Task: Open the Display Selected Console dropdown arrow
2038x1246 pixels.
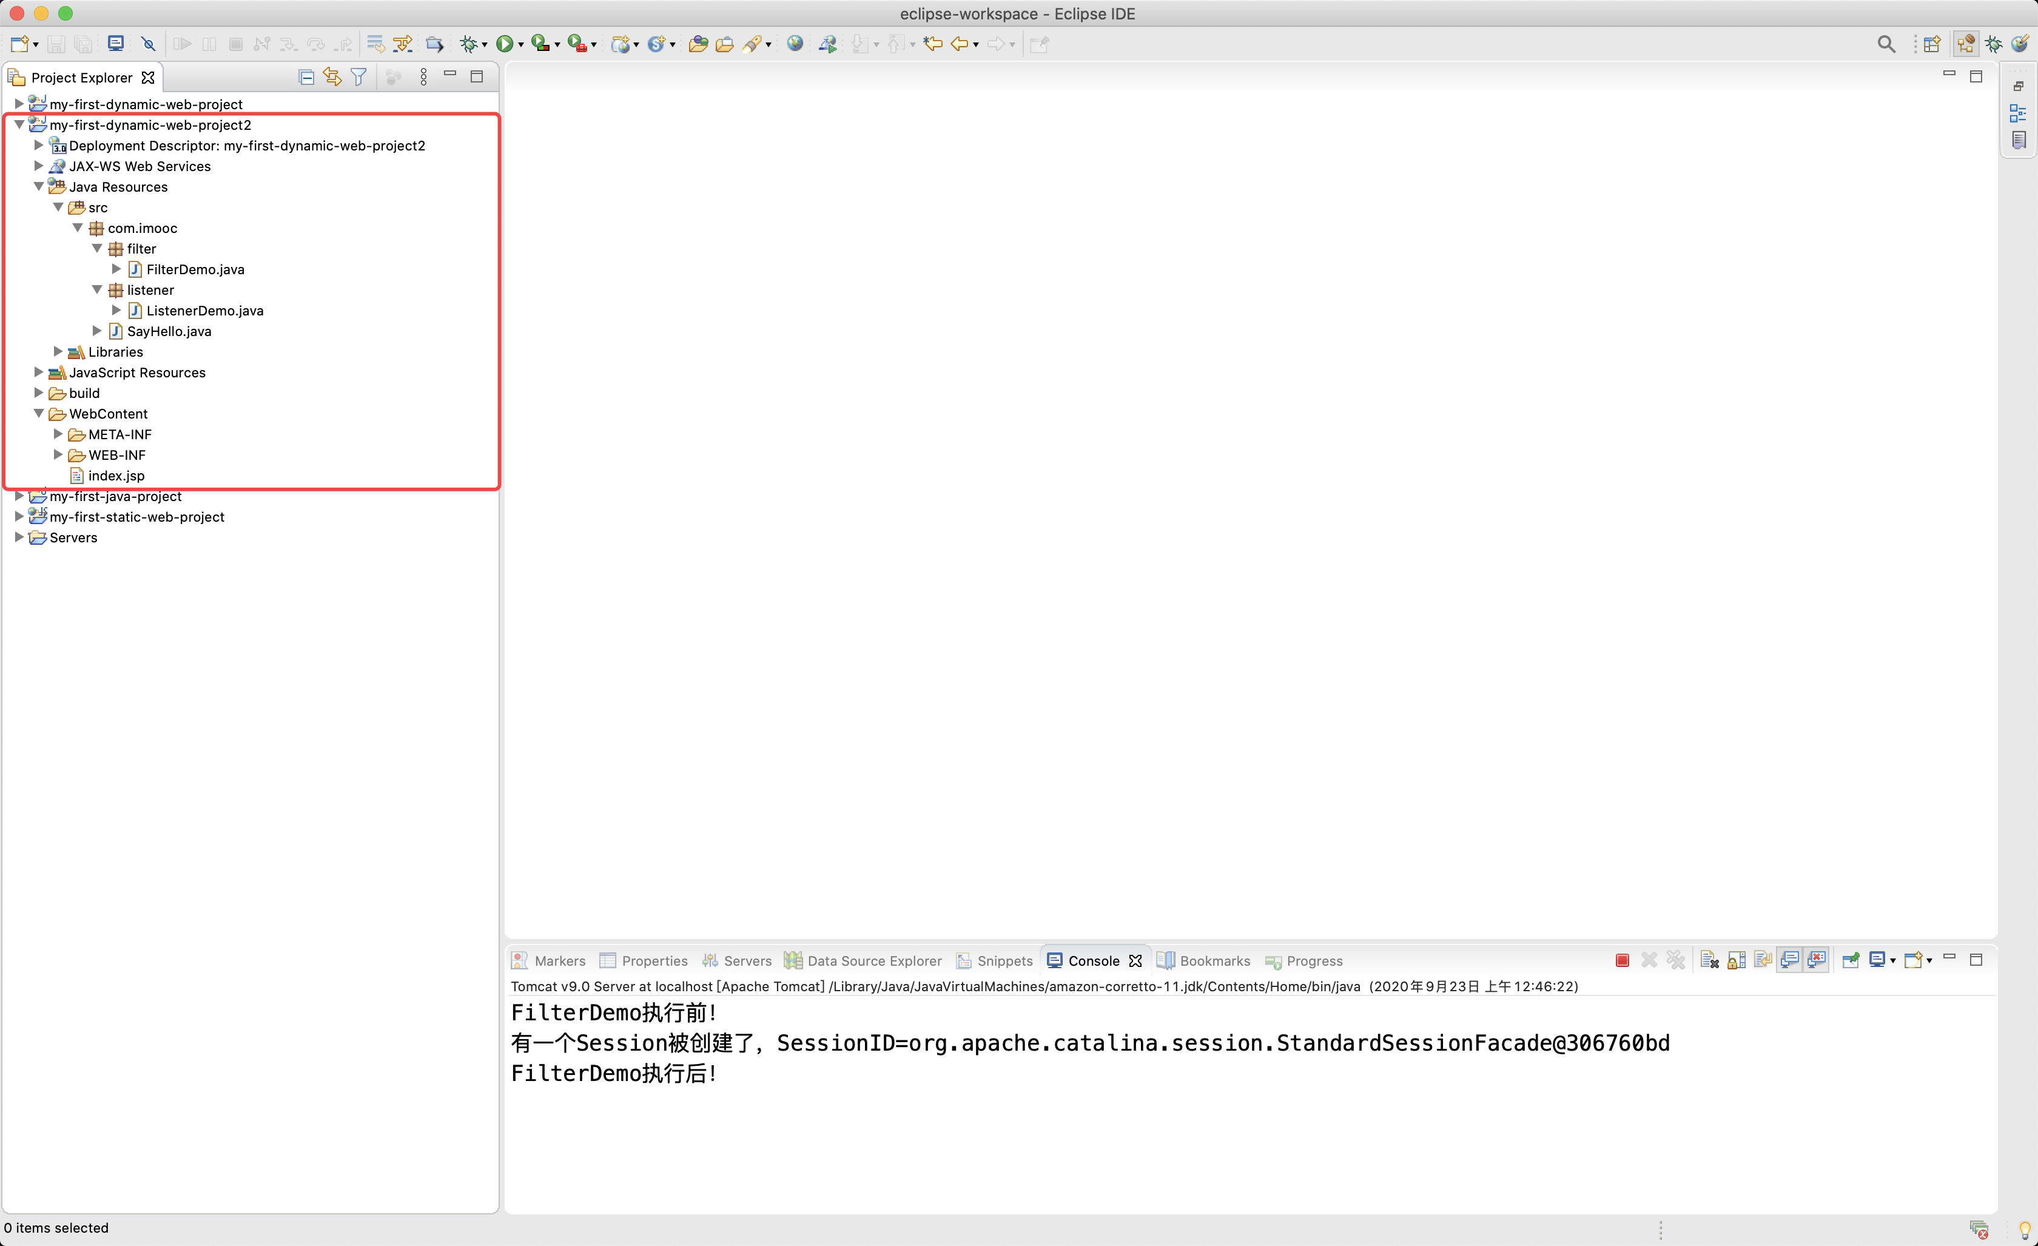Action: [1893, 960]
